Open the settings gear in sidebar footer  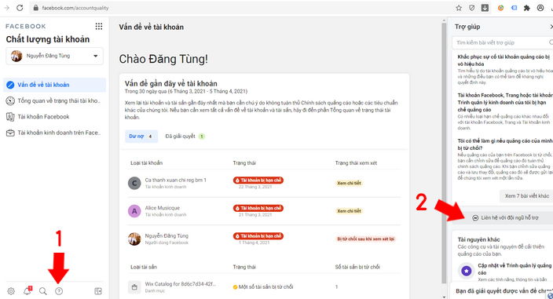click(11, 291)
